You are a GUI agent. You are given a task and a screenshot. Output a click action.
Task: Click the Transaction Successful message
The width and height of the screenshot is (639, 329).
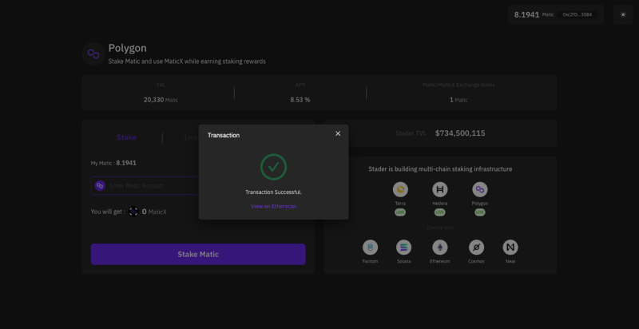pos(273,192)
